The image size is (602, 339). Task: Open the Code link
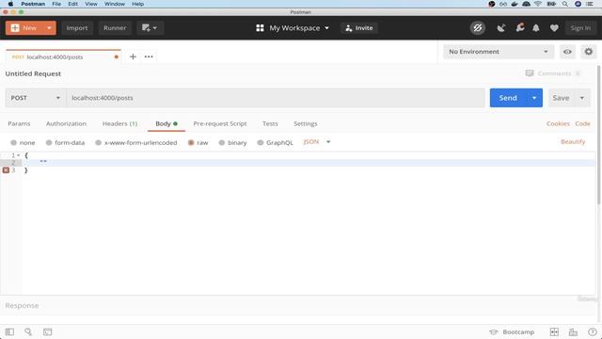coord(582,123)
